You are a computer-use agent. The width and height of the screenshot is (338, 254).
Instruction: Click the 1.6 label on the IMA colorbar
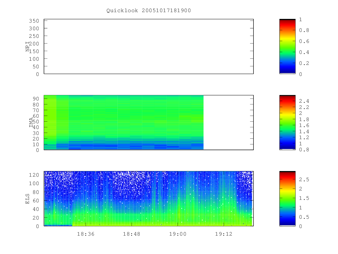[x=304, y=125]
